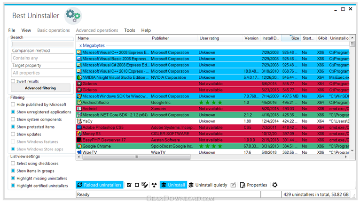360x202 pixels.
Task: Click the horizontal scrollbar right arrow
Action: [346, 157]
